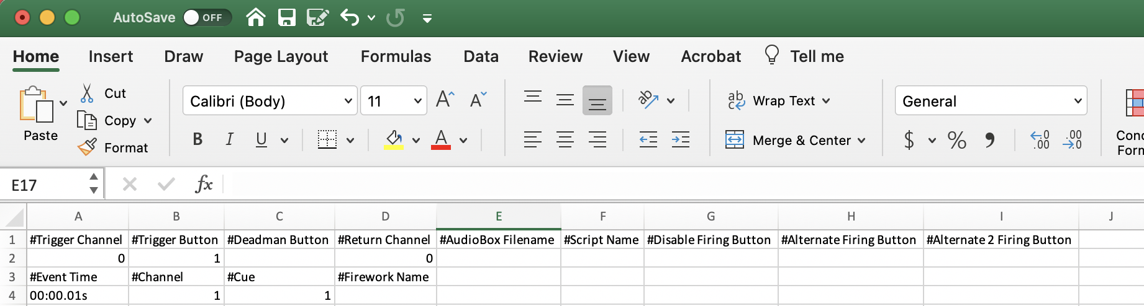Apply the yellow fill color
The height and width of the screenshot is (306, 1144).
393,139
